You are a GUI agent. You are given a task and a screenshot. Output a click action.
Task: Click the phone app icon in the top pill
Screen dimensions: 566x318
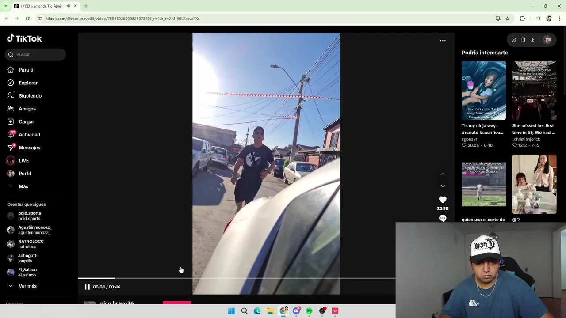point(523,40)
